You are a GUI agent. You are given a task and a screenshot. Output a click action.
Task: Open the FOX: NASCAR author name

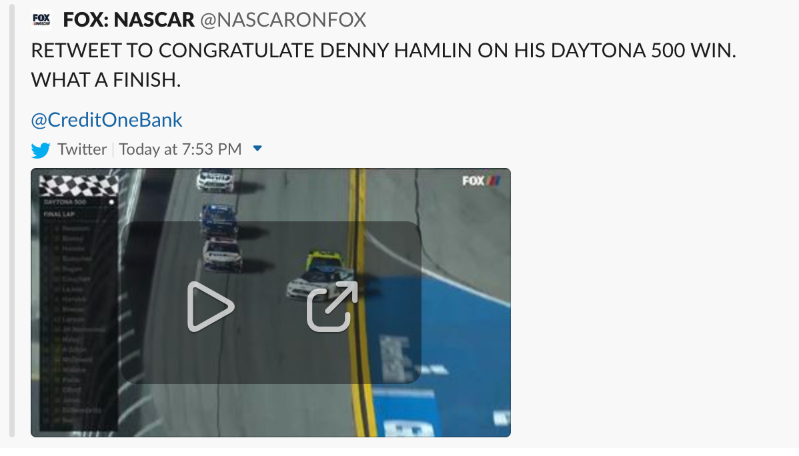[129, 20]
